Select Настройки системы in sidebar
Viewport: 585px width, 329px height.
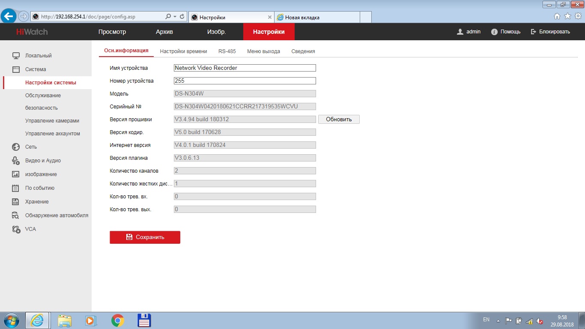click(x=51, y=83)
